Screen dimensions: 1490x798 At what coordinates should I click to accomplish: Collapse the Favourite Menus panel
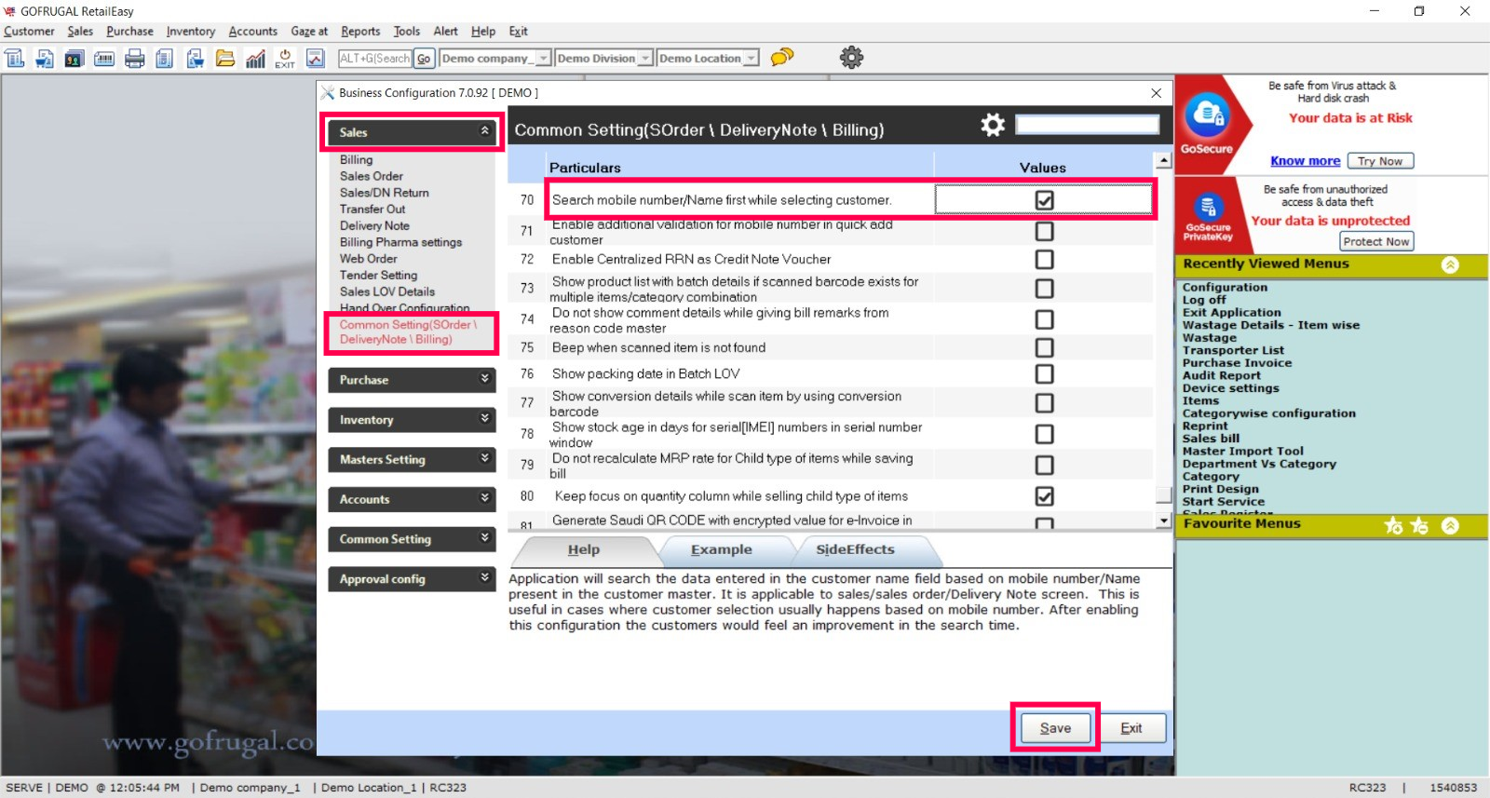click(1450, 525)
